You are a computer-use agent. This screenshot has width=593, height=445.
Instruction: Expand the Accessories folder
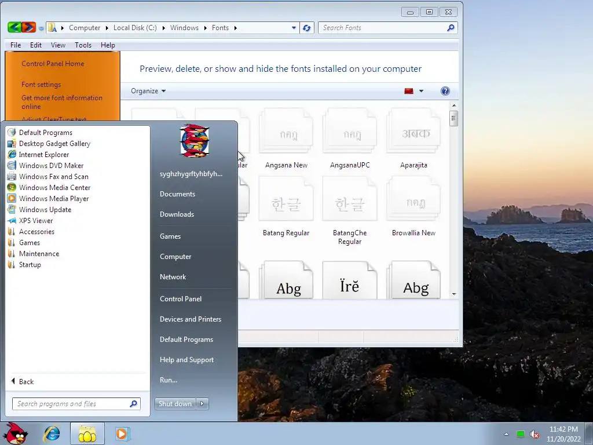pos(36,231)
